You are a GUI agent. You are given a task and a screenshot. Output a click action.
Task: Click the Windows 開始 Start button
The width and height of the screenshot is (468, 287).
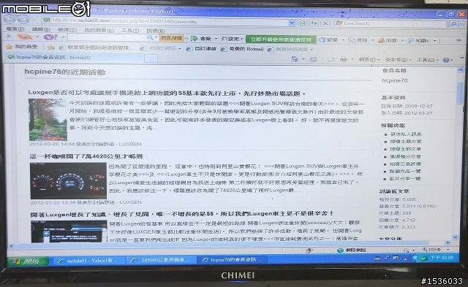click(x=28, y=261)
